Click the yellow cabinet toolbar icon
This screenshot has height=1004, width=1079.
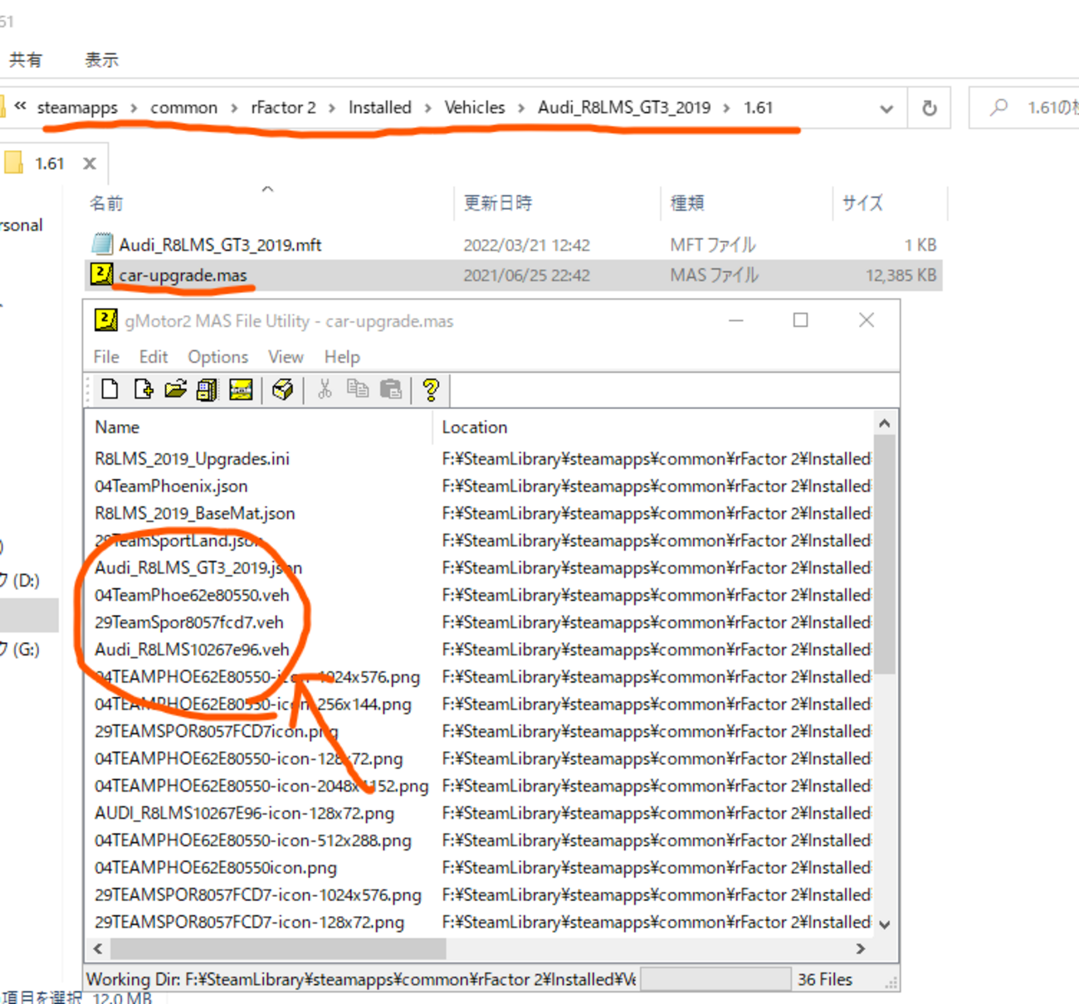point(207,389)
